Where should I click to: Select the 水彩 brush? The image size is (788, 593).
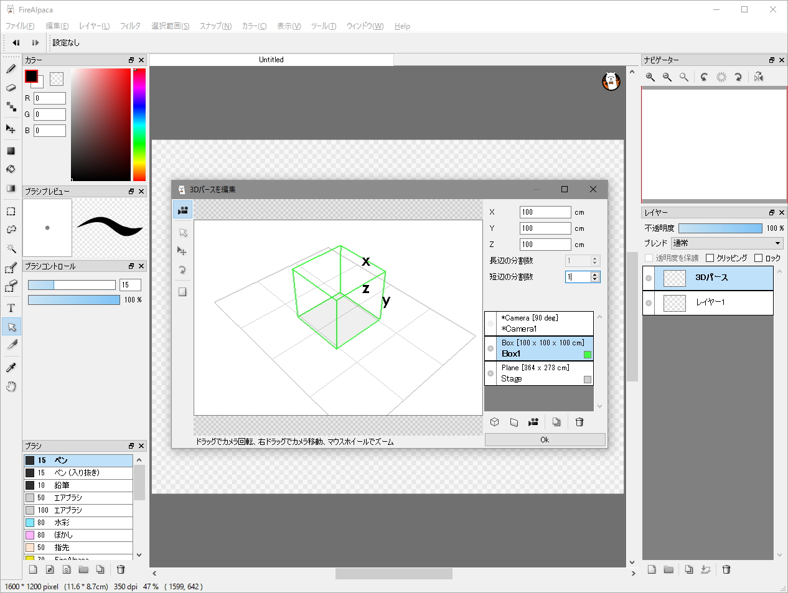pyautogui.click(x=78, y=523)
